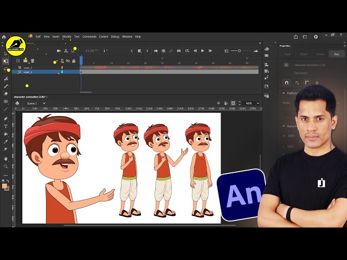Click the Test Movie play icon
This screenshot has height=260, width=347.
coord(316,37)
